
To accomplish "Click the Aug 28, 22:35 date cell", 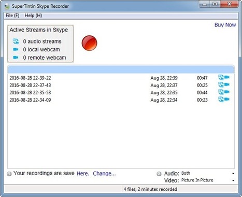I will (x=164, y=93).
